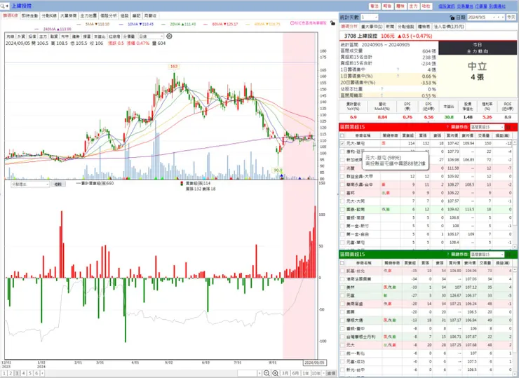Set chart range to 1年
This screenshot has height=378, width=519.
pos(306,373)
